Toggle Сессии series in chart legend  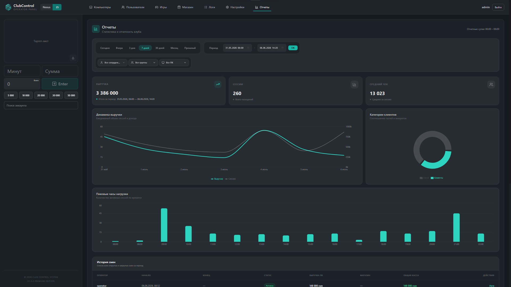(x=230, y=179)
